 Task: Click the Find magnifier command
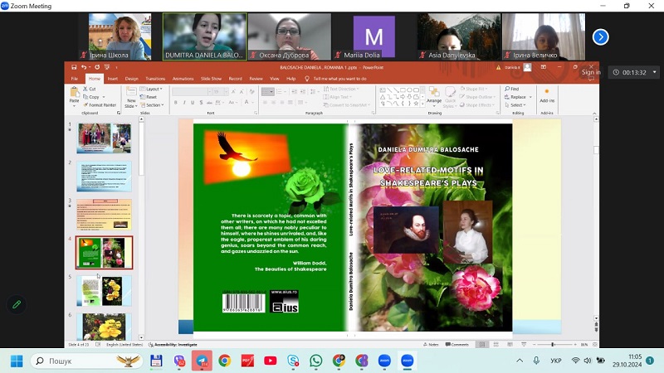point(511,89)
